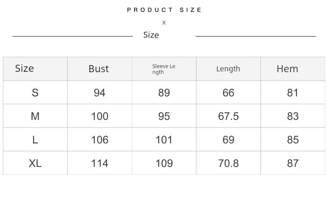Click the length value 70.8 cell

(228, 163)
